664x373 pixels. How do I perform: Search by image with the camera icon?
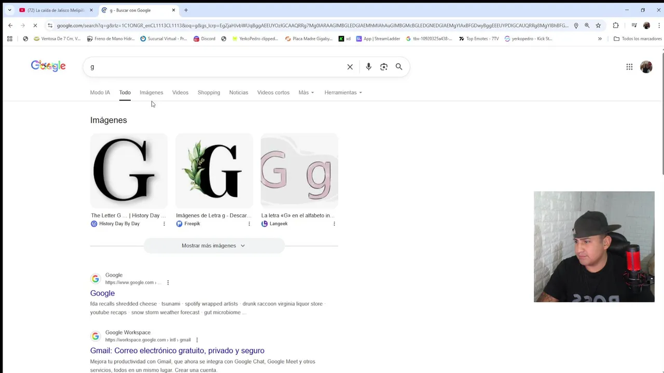pos(384,67)
